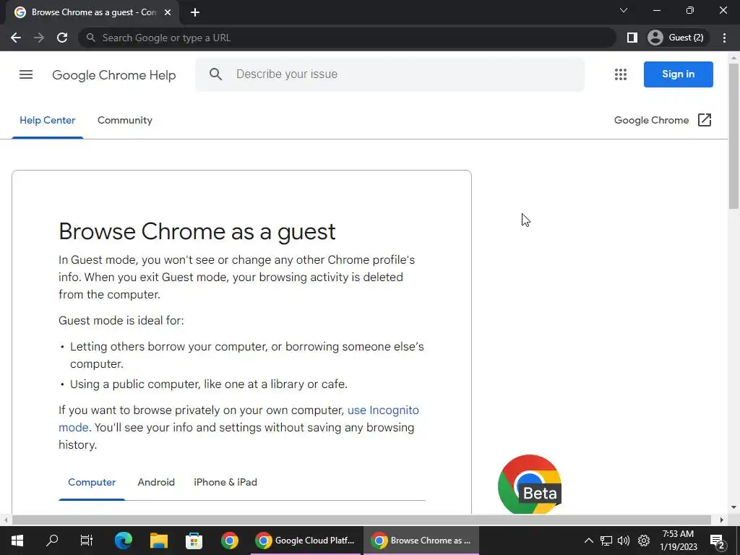Click the horizontal scrollbar thumb
This screenshot has width=740, height=555.
pos(362,520)
